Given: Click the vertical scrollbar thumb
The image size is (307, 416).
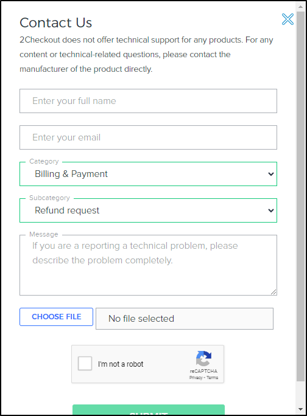Looking at the screenshot, I should coord(301,196).
